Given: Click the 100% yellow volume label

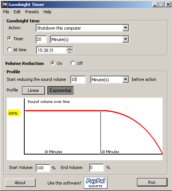Looking at the screenshot, I should (14, 113).
